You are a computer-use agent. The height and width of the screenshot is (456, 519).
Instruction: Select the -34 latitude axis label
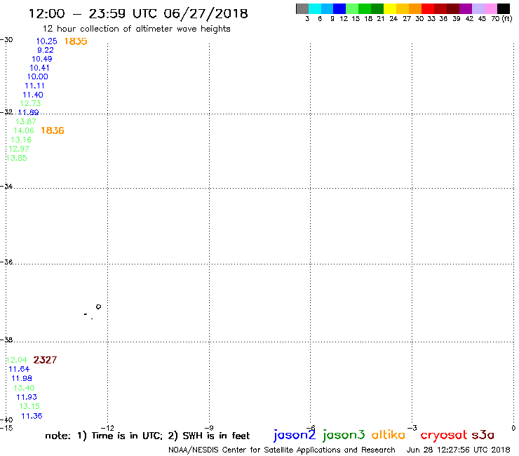coord(6,186)
